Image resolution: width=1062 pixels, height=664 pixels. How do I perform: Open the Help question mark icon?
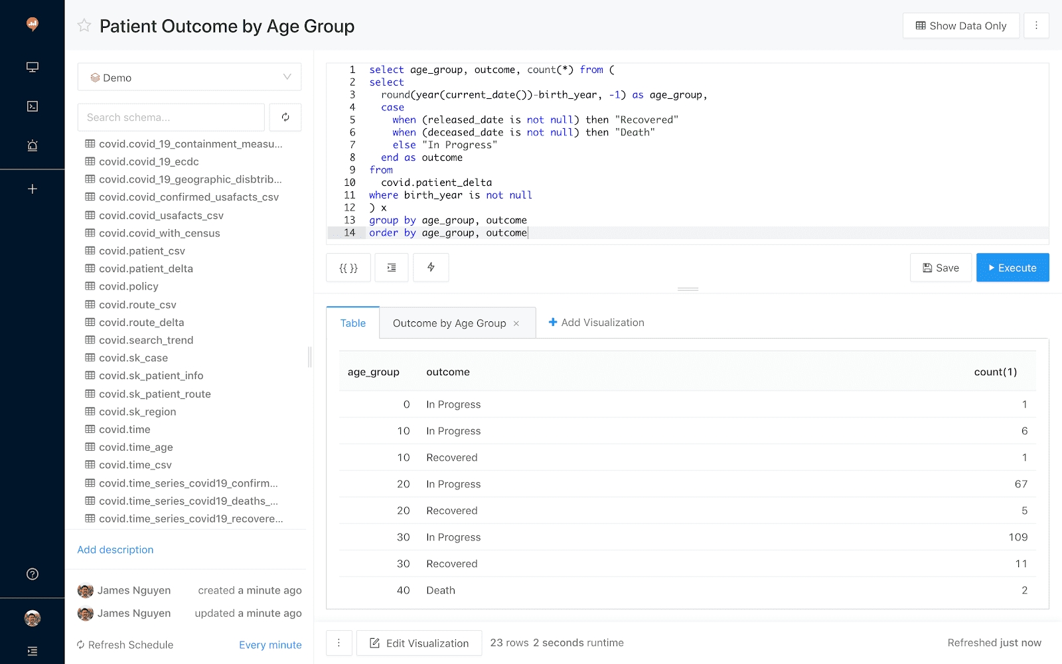(32, 574)
